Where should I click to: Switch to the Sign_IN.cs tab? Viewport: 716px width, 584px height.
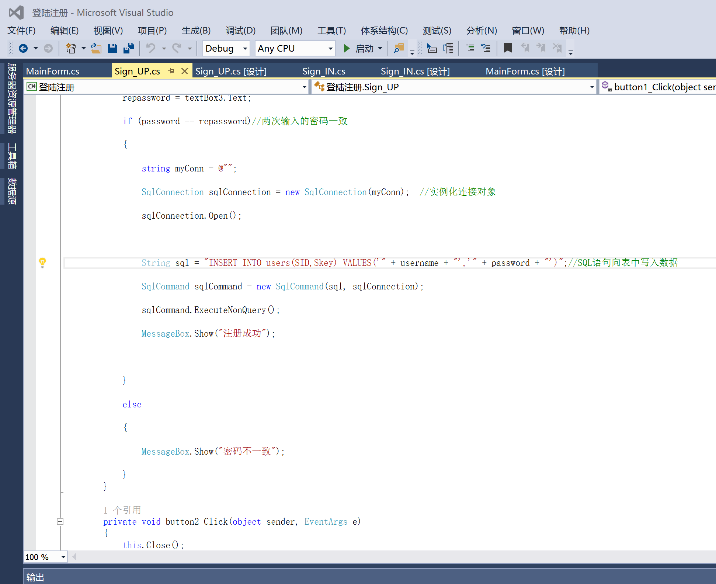click(324, 71)
